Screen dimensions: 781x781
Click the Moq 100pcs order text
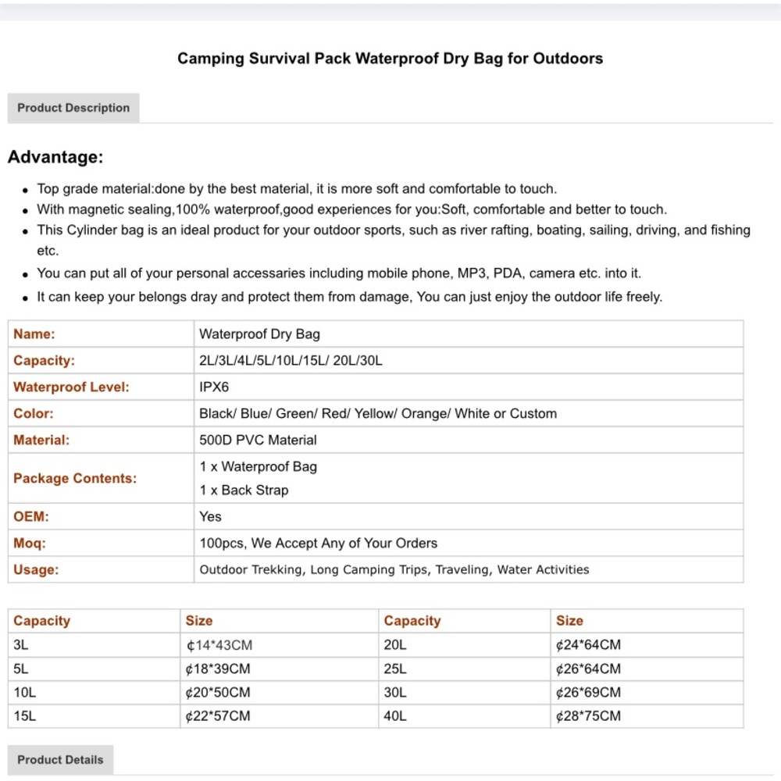(319, 543)
